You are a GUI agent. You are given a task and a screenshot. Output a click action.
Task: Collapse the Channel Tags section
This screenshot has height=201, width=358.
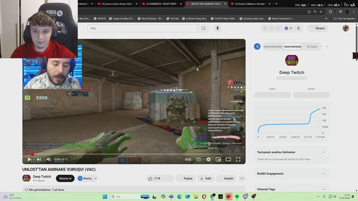tap(324, 189)
